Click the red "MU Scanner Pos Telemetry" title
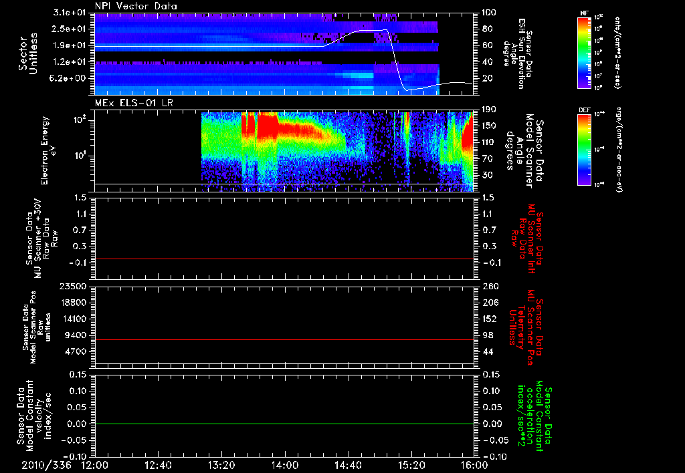The height and width of the screenshot is (473, 685). coord(526,328)
